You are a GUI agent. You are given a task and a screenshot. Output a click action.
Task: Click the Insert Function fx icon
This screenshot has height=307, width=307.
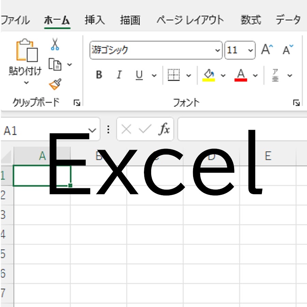(x=164, y=129)
